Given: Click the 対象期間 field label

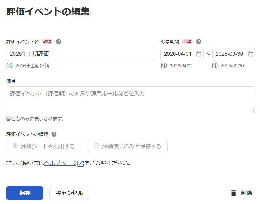Looking at the screenshot, I should [170, 42].
